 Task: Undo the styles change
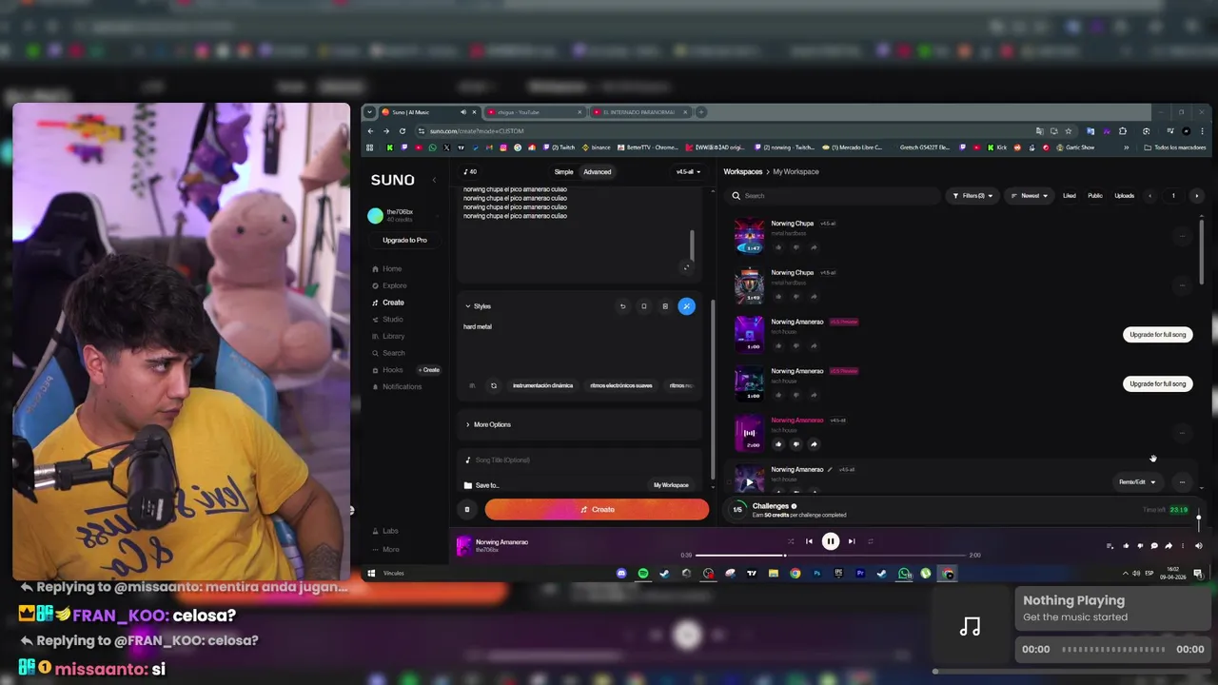(x=622, y=306)
